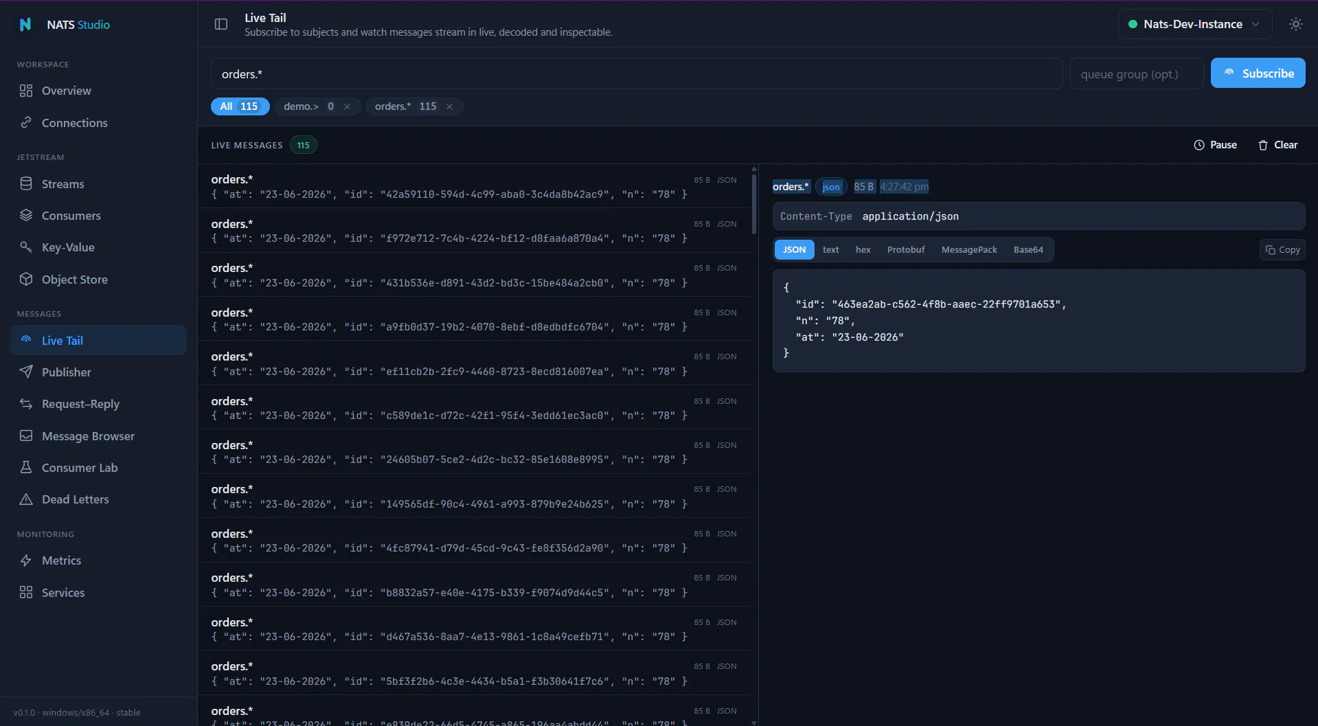Viewport: 1318px width, 726px height.
Task: Click the subject input field containing orders.*
Action: coord(637,74)
